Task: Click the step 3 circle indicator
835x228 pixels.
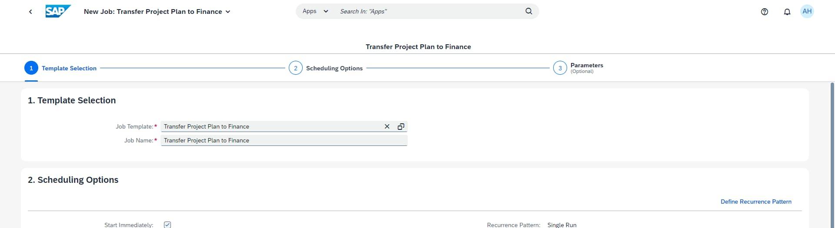Action: [x=560, y=68]
